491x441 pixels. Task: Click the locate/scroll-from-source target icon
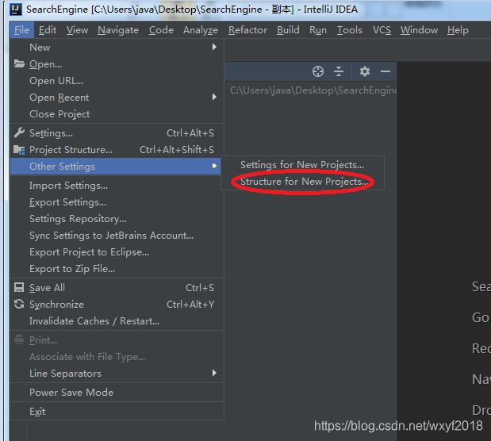(318, 71)
